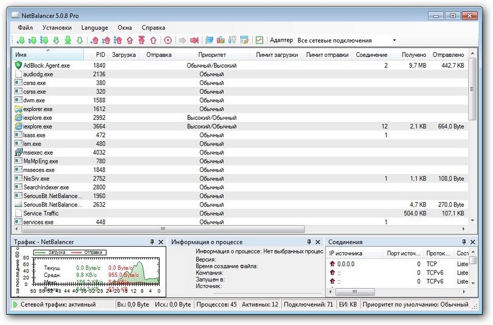This screenshot has width=493, height=325.
Task: Close the Соединения panel
Action: pyautogui.click(x=473, y=242)
